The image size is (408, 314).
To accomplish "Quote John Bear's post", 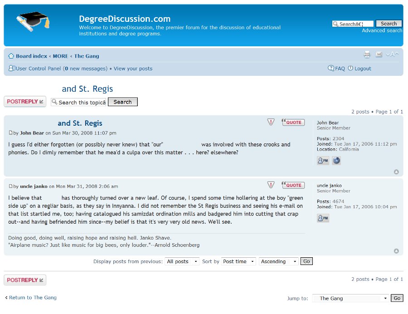I will (293, 122).
